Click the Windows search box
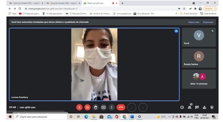Screen dimensions: 223x122 pos(41,117)
